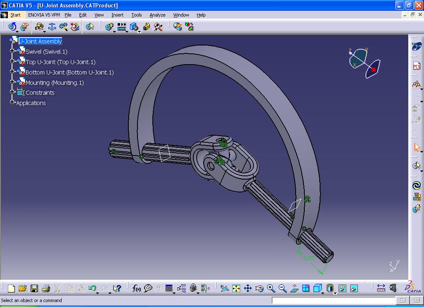Open the Analyze menu
Screen dimensions: 424x307
coord(157,15)
